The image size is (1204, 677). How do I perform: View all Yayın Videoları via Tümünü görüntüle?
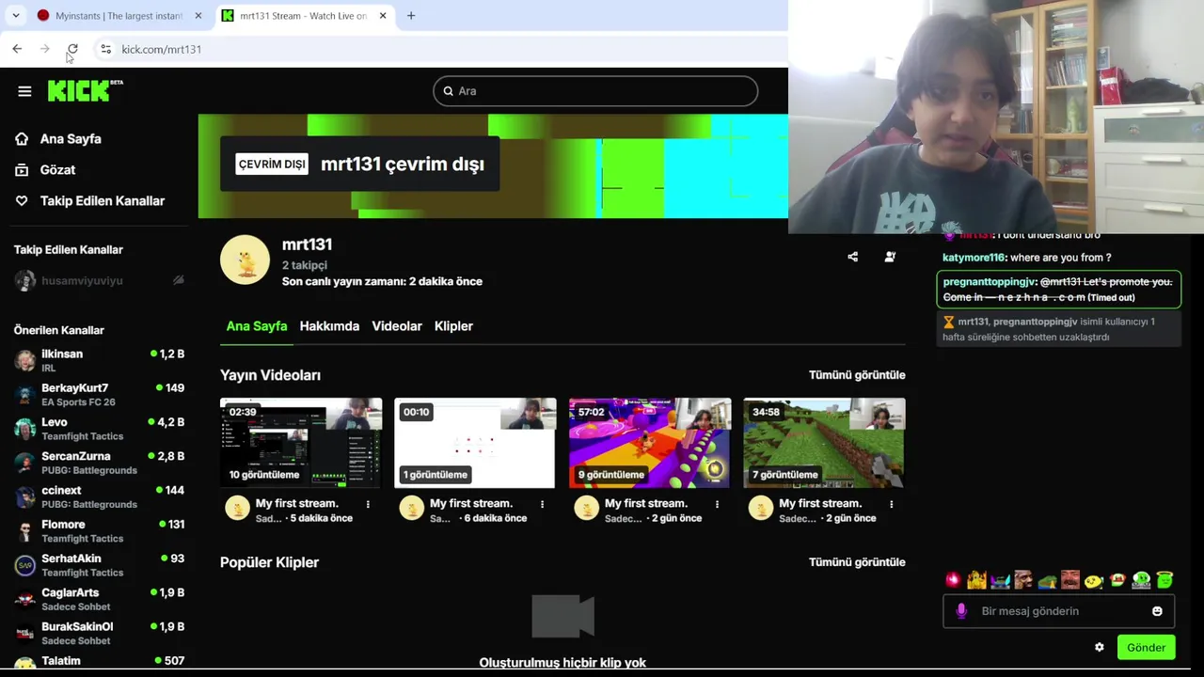tap(857, 375)
